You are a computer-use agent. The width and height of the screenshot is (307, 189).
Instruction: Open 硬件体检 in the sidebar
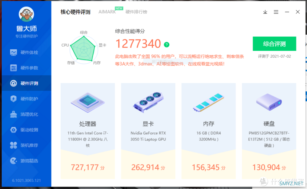click(x=26, y=52)
